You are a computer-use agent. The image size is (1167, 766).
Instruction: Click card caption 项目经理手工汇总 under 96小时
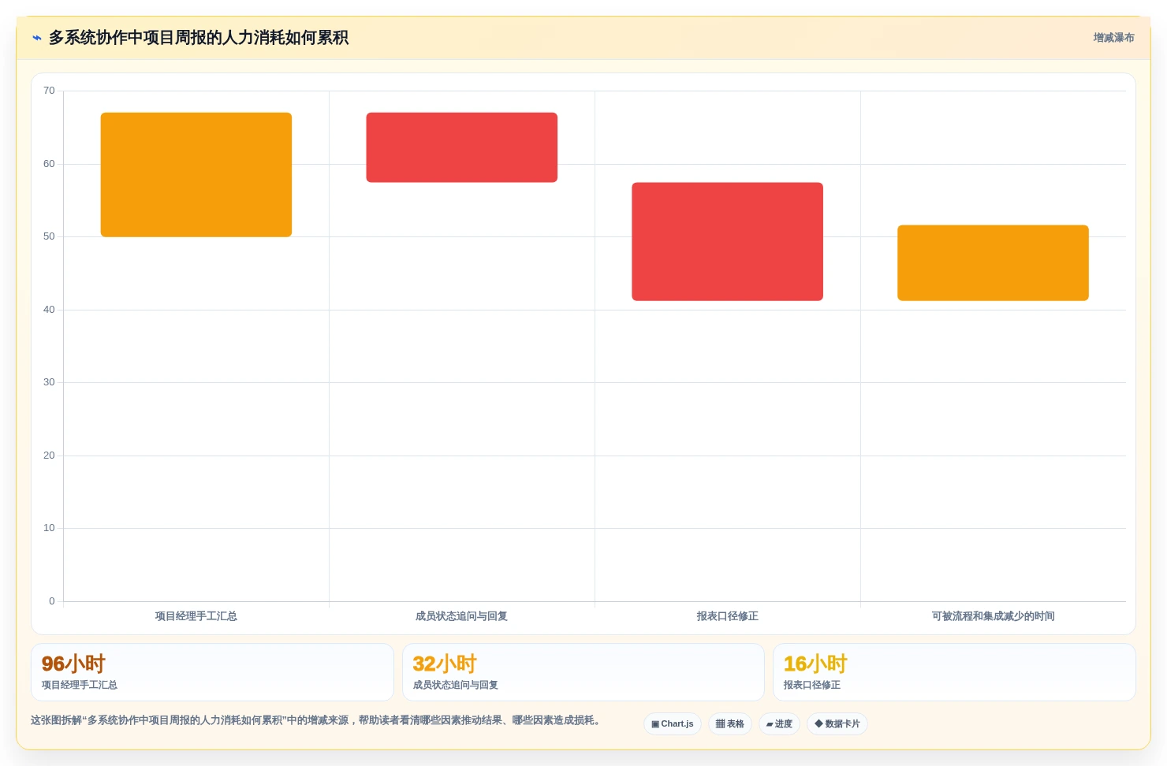click(80, 685)
